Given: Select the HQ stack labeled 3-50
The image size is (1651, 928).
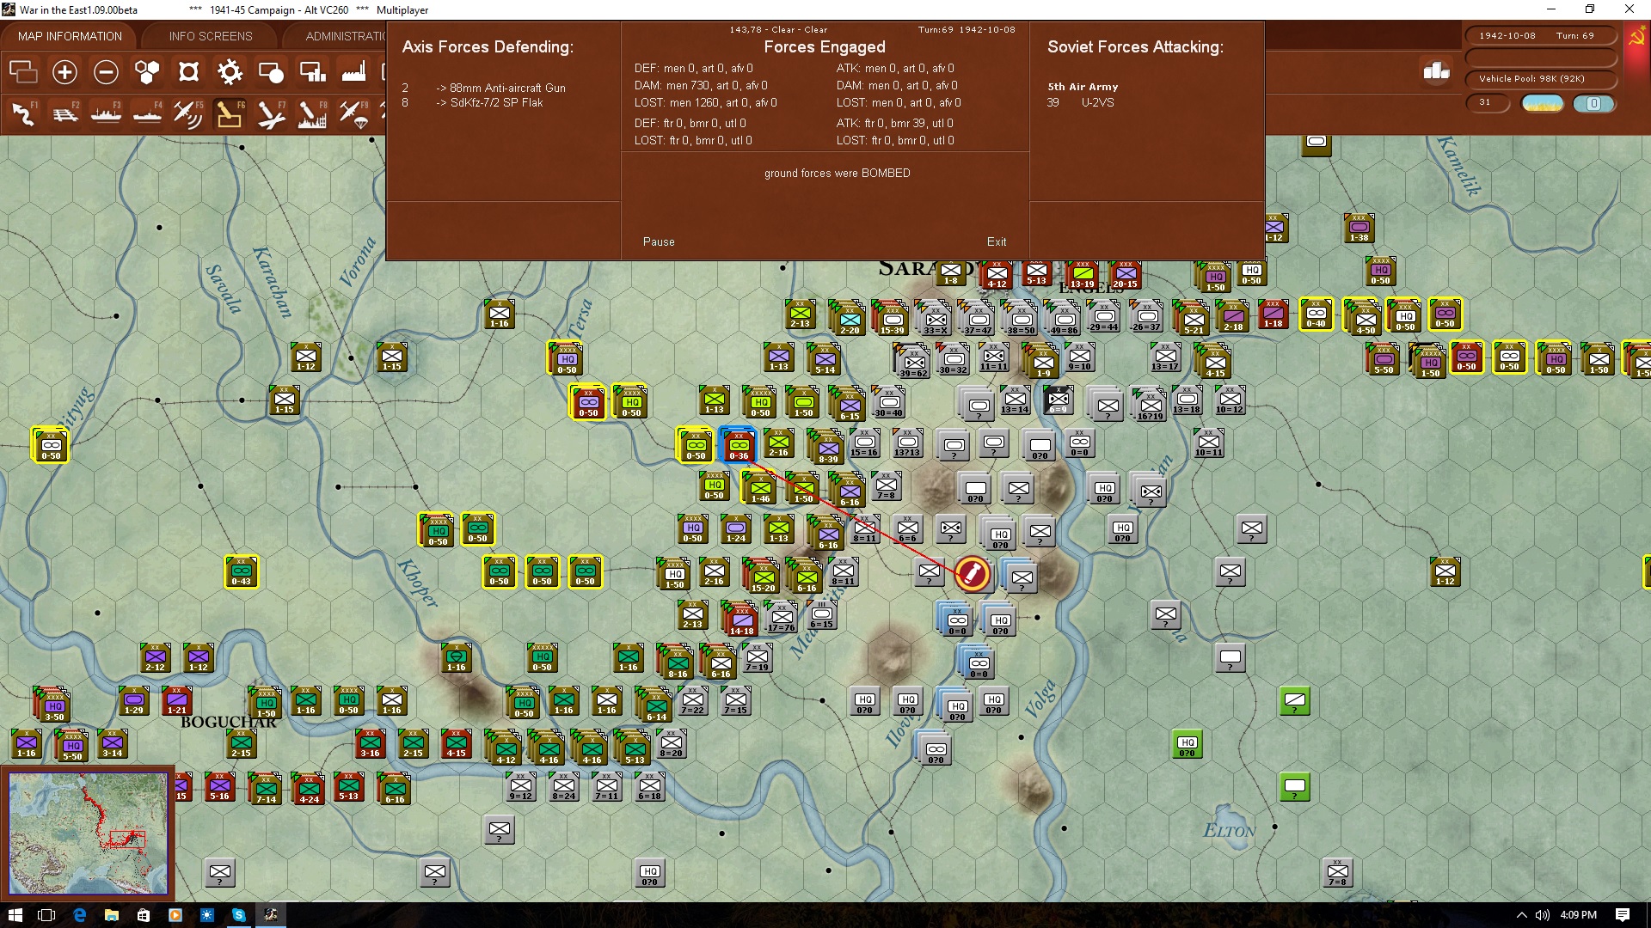Looking at the screenshot, I should click(52, 705).
